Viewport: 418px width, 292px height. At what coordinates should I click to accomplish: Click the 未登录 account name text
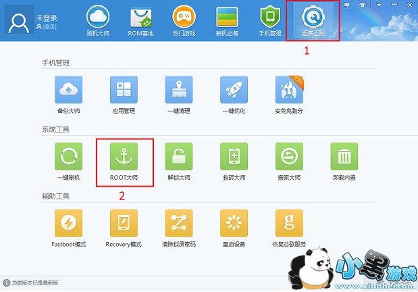click(x=47, y=18)
